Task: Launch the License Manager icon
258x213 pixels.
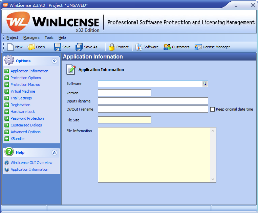Action: coord(198,47)
